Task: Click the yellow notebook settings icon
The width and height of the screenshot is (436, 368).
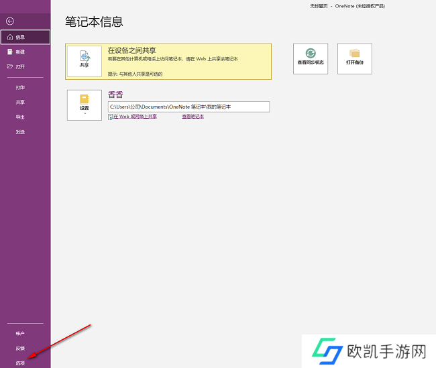Action: 85,99
